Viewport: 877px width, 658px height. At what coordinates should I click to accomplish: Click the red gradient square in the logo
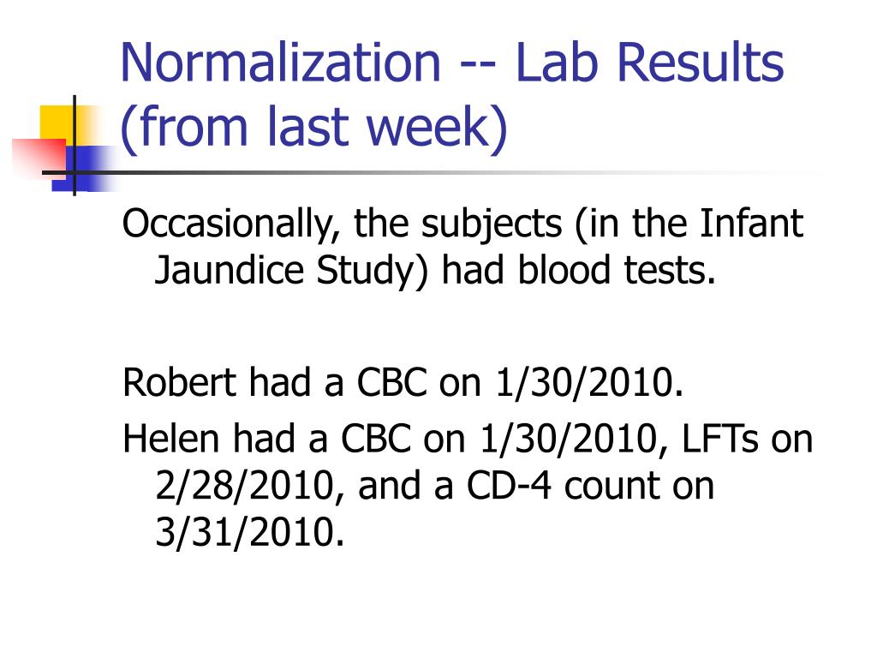tap(39, 158)
